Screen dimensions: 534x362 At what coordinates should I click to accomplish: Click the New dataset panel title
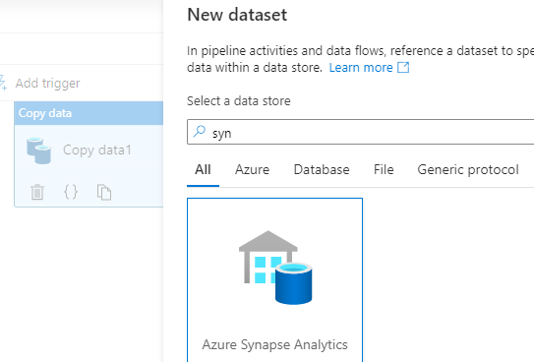(x=237, y=15)
